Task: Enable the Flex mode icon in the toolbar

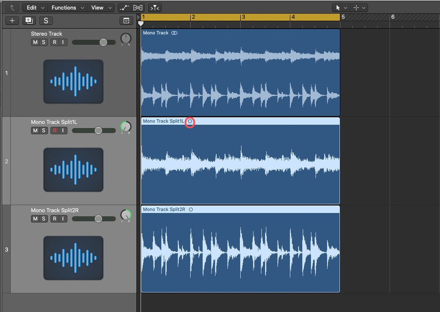Action: 138,7
